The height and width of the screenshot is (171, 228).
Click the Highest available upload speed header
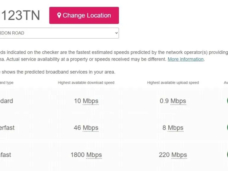173,83
